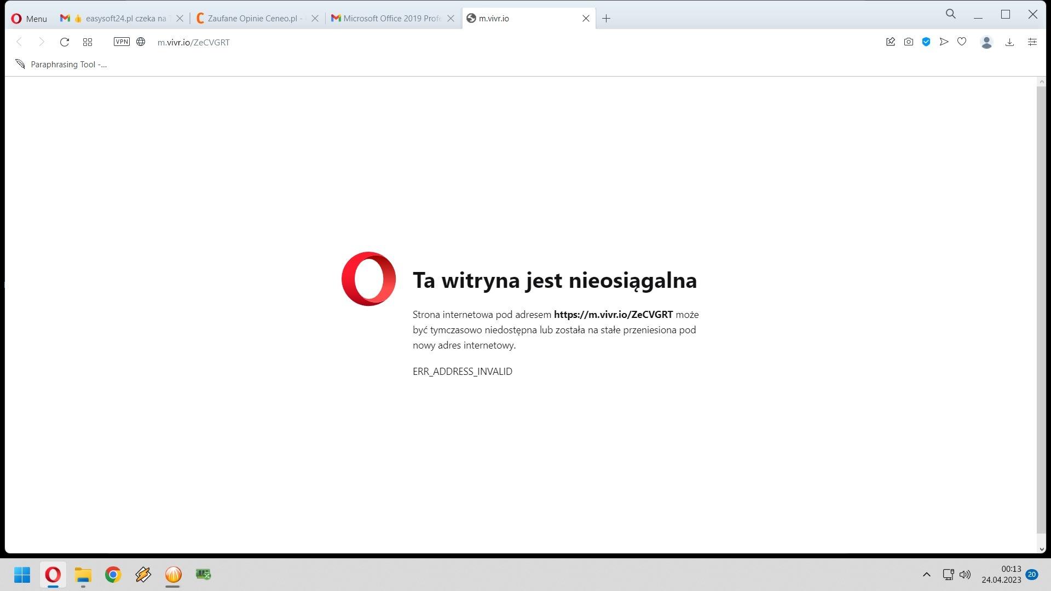Toggle the VPN badge in address bar
The width and height of the screenshot is (1051, 591).
click(x=122, y=42)
